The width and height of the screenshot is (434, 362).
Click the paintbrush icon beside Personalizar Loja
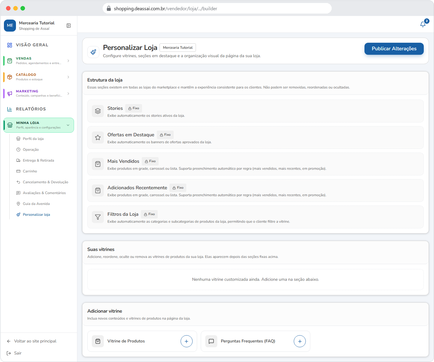pos(93,52)
